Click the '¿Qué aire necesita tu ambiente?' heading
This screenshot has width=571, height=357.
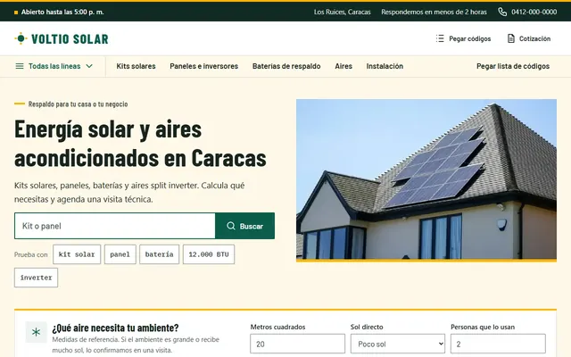[115, 328]
